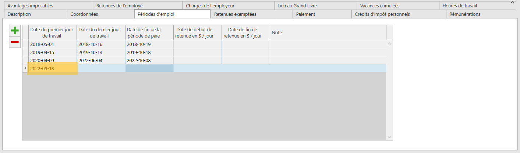Select last-day cell 2019-10-13
Viewport: 520px width, 153px height.
click(x=101, y=52)
